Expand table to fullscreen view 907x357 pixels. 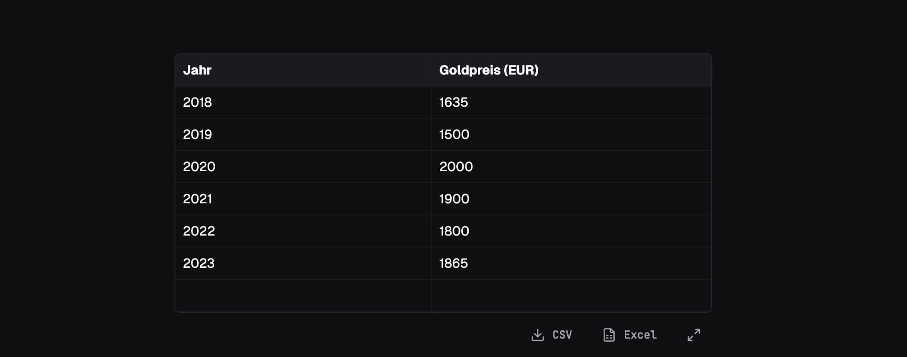click(x=694, y=335)
